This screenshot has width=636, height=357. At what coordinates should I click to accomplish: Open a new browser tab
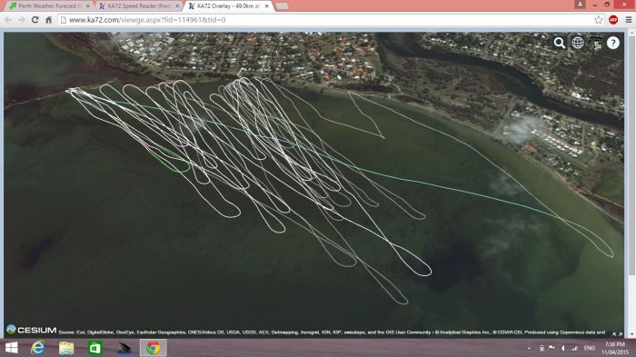[282, 6]
